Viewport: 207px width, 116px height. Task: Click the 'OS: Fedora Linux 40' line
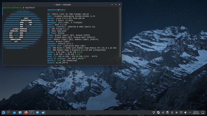68,14
